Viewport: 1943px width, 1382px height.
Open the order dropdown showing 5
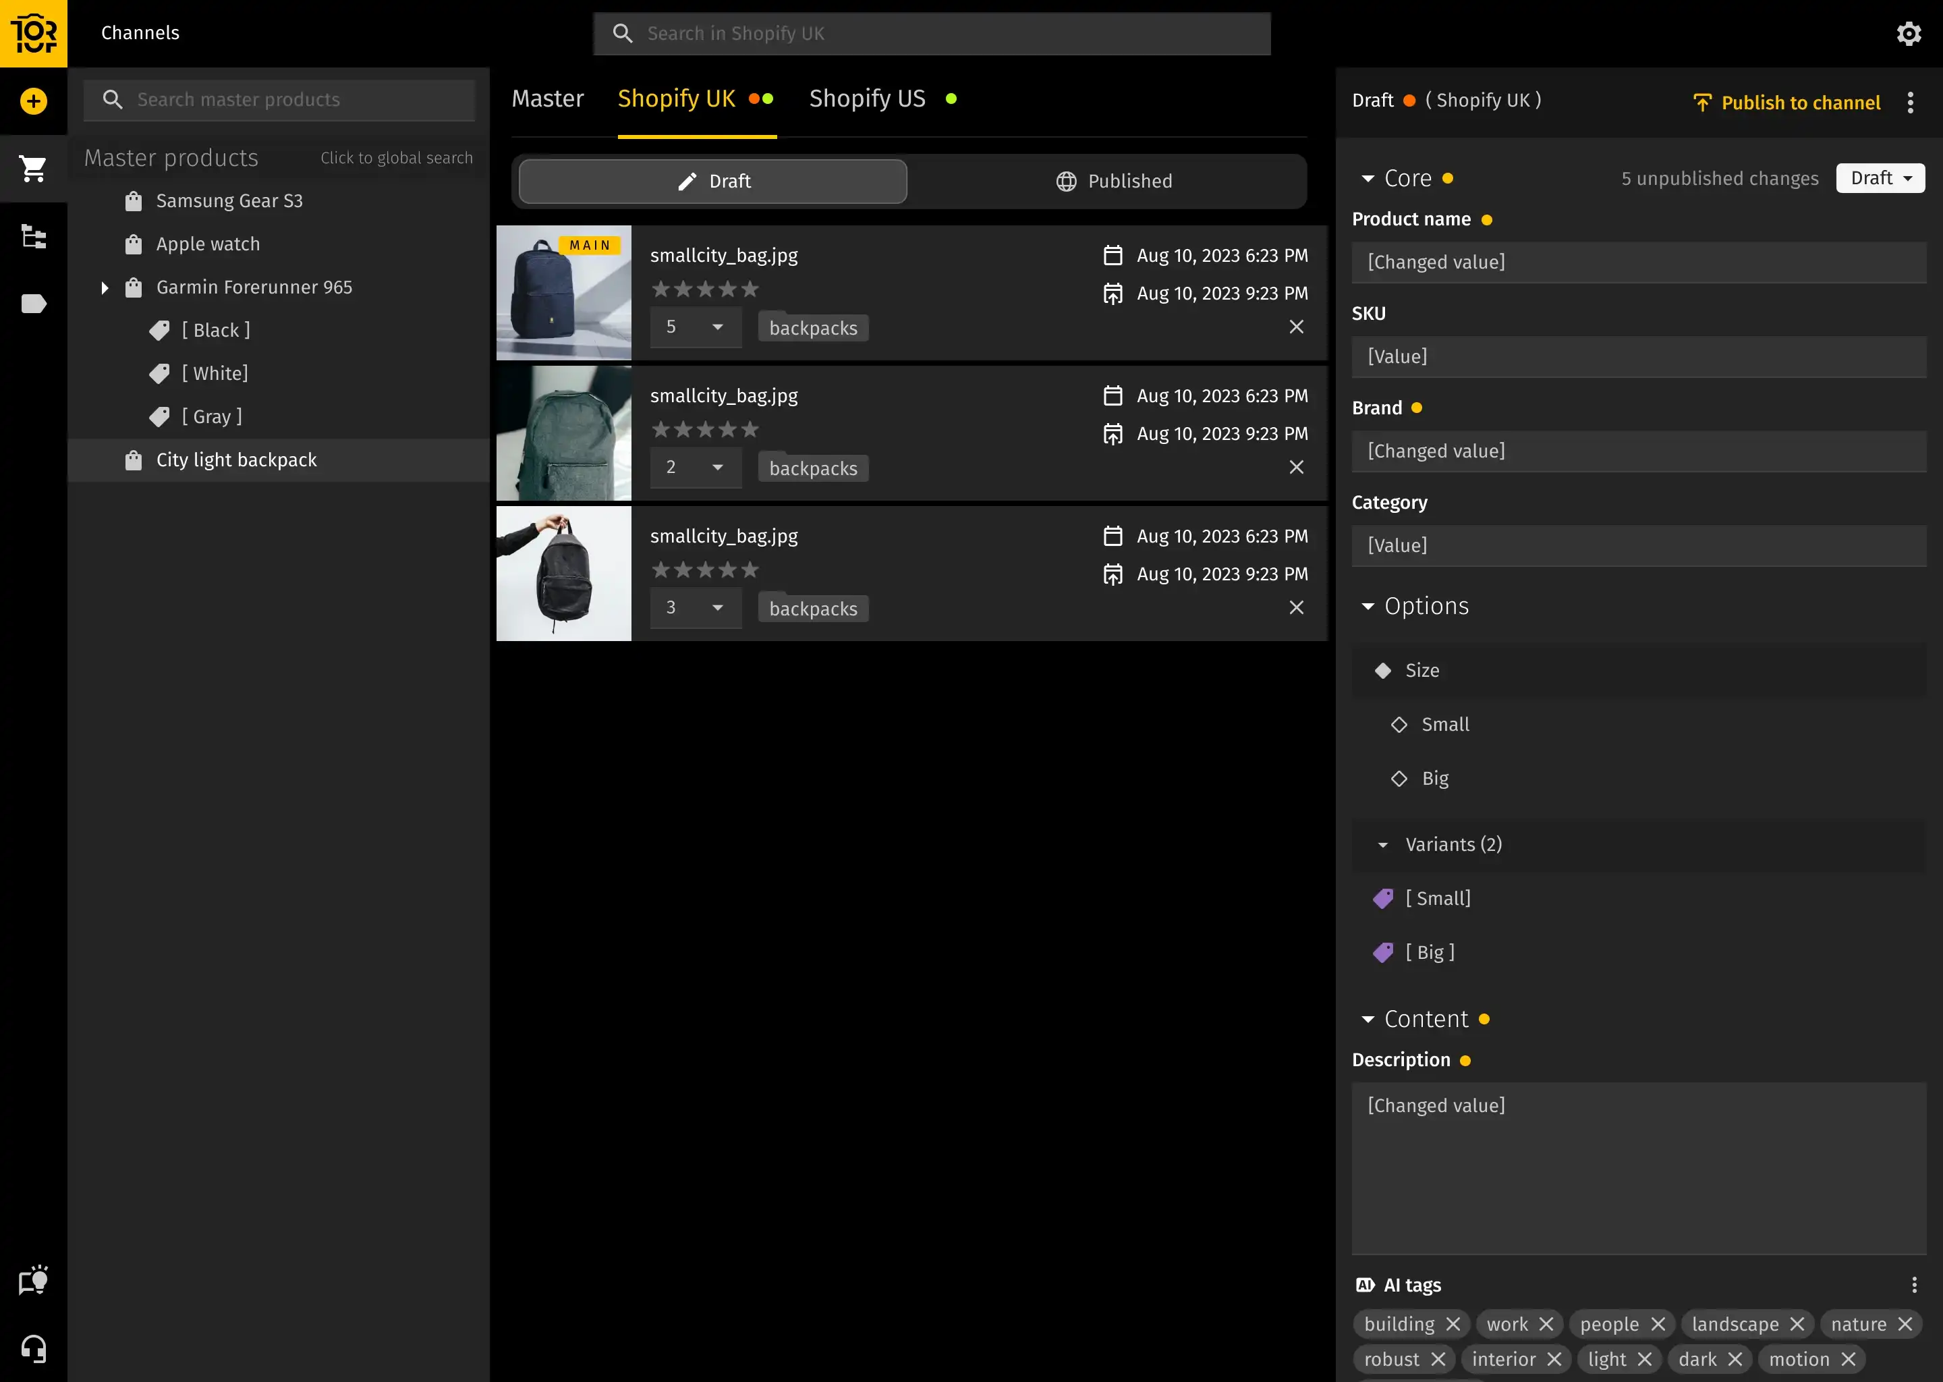tap(696, 327)
